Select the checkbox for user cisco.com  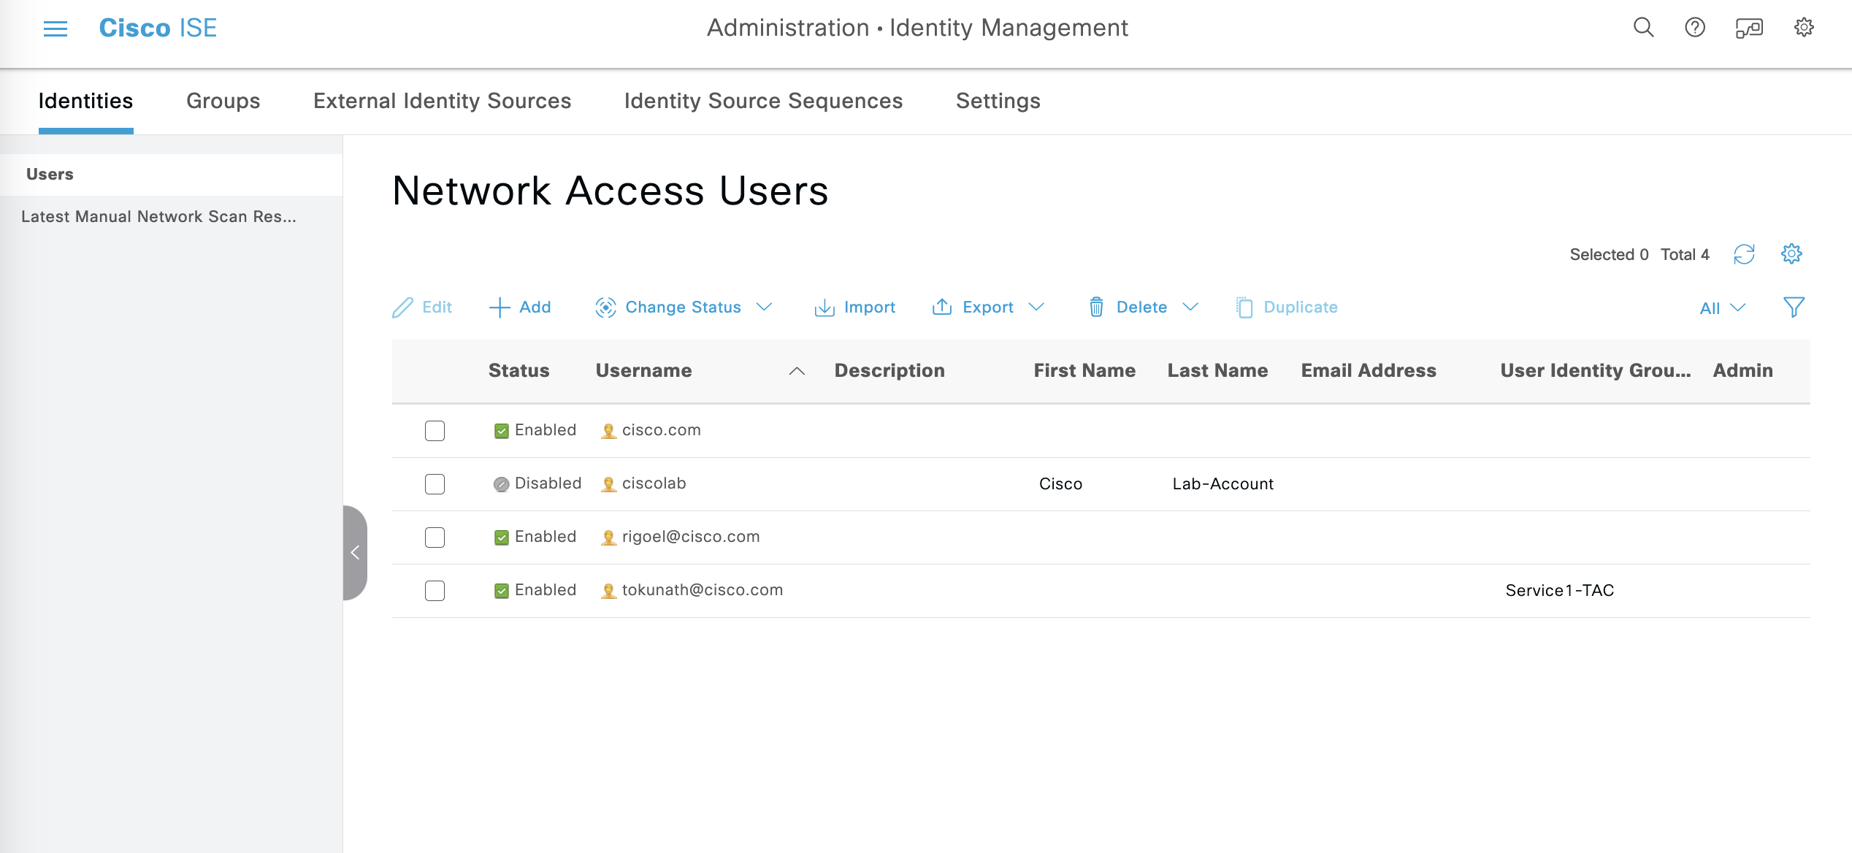point(435,430)
